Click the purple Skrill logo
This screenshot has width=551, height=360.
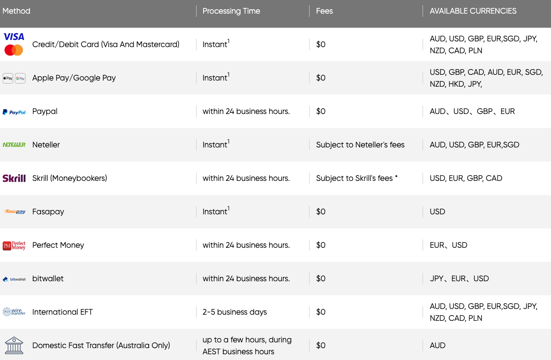coord(14,178)
